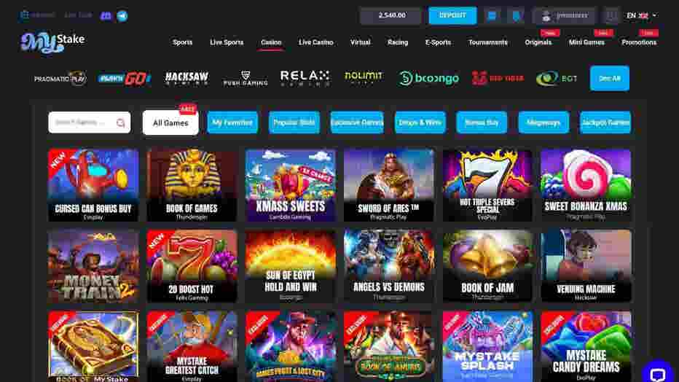
Task: Click the Deposit button
Action: [452, 15]
